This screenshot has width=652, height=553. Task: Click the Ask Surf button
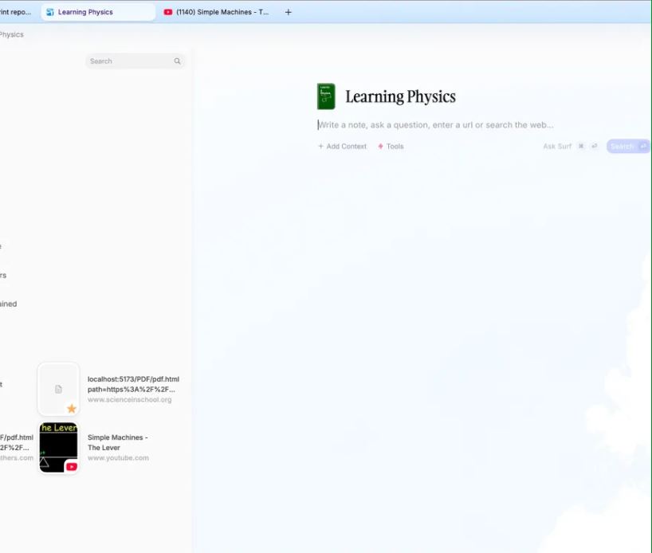click(570, 147)
